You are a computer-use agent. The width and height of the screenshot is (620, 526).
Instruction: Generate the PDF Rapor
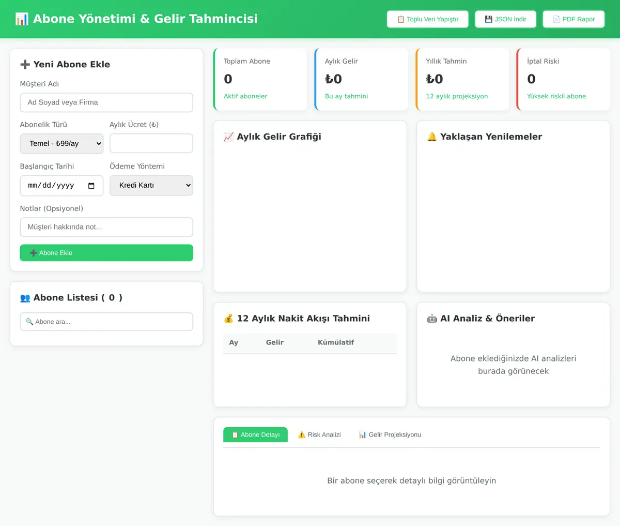coord(574,19)
